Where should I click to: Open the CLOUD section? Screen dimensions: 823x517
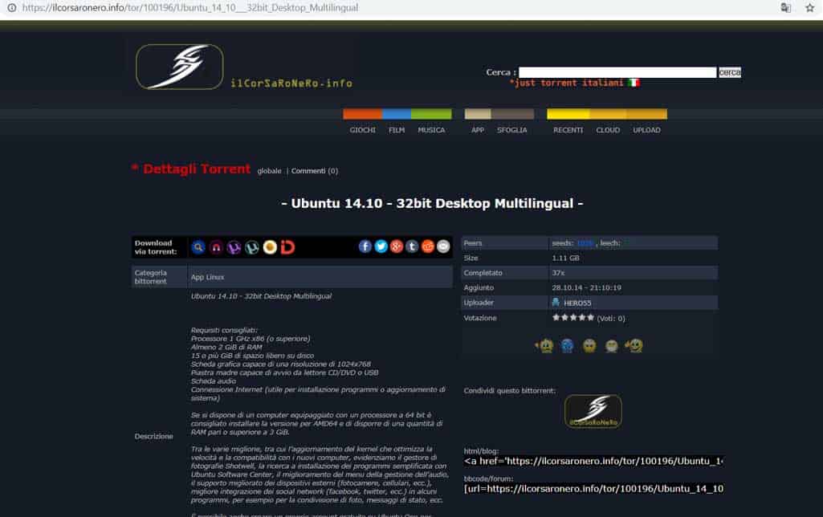pyautogui.click(x=609, y=130)
